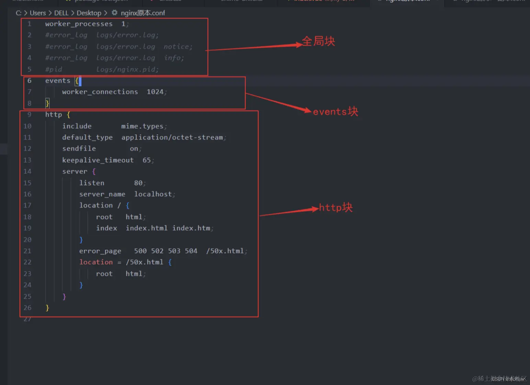Click the pink closing brace on line 25
Image resolution: width=530 pixels, height=385 pixels.
tap(64, 296)
